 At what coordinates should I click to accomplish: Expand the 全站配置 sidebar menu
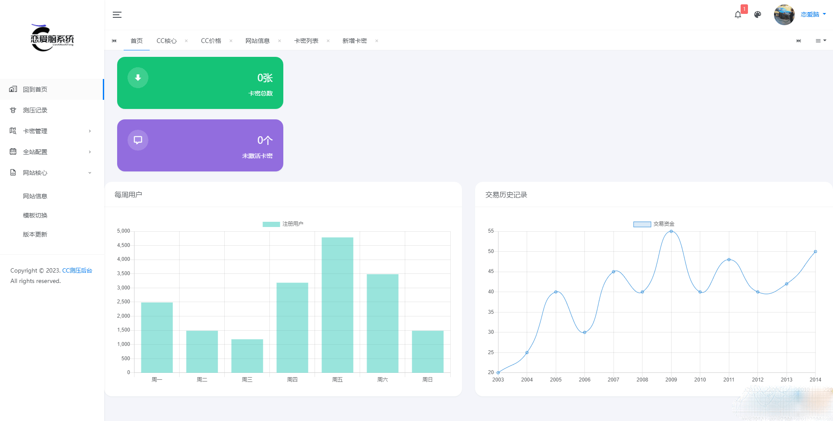click(52, 152)
